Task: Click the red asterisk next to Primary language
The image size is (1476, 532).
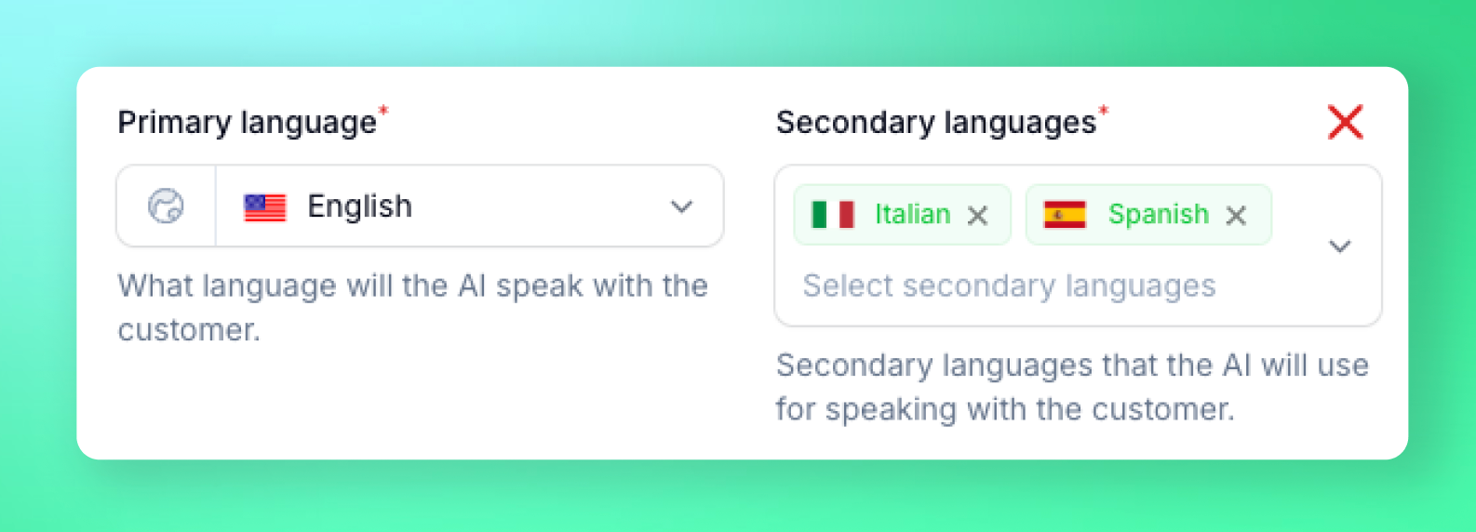Action: click(x=382, y=112)
